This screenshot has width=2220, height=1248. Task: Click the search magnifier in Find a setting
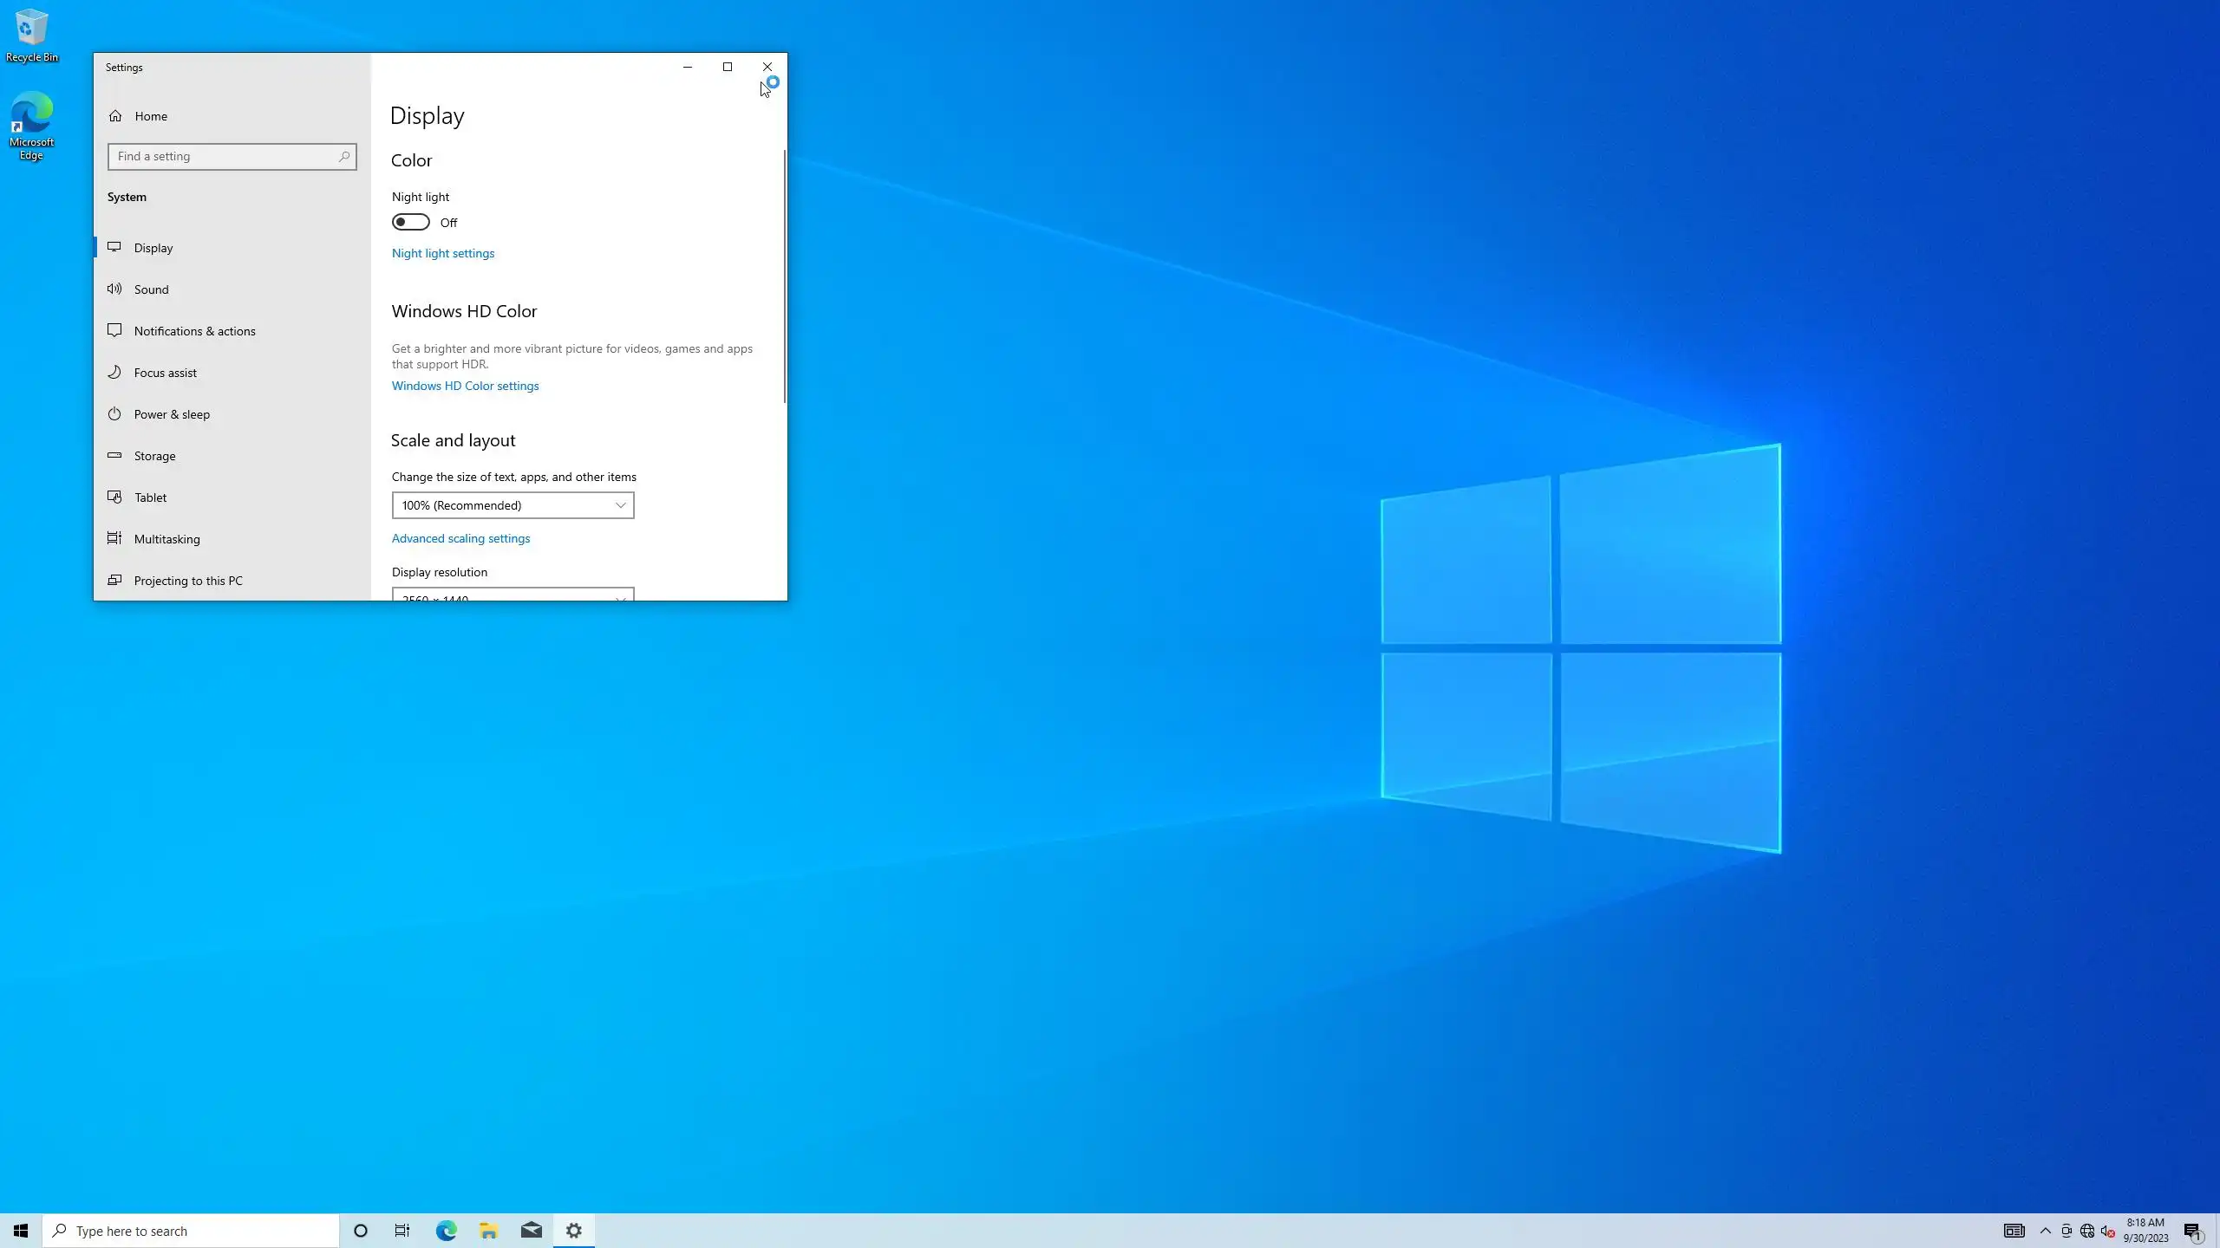click(x=344, y=157)
